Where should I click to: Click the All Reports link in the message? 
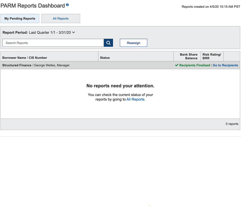[135, 99]
